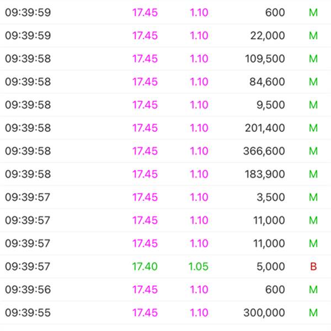This screenshot has height=331, width=331.
Task: Select the largest trade of 366,600
Action: point(264,151)
